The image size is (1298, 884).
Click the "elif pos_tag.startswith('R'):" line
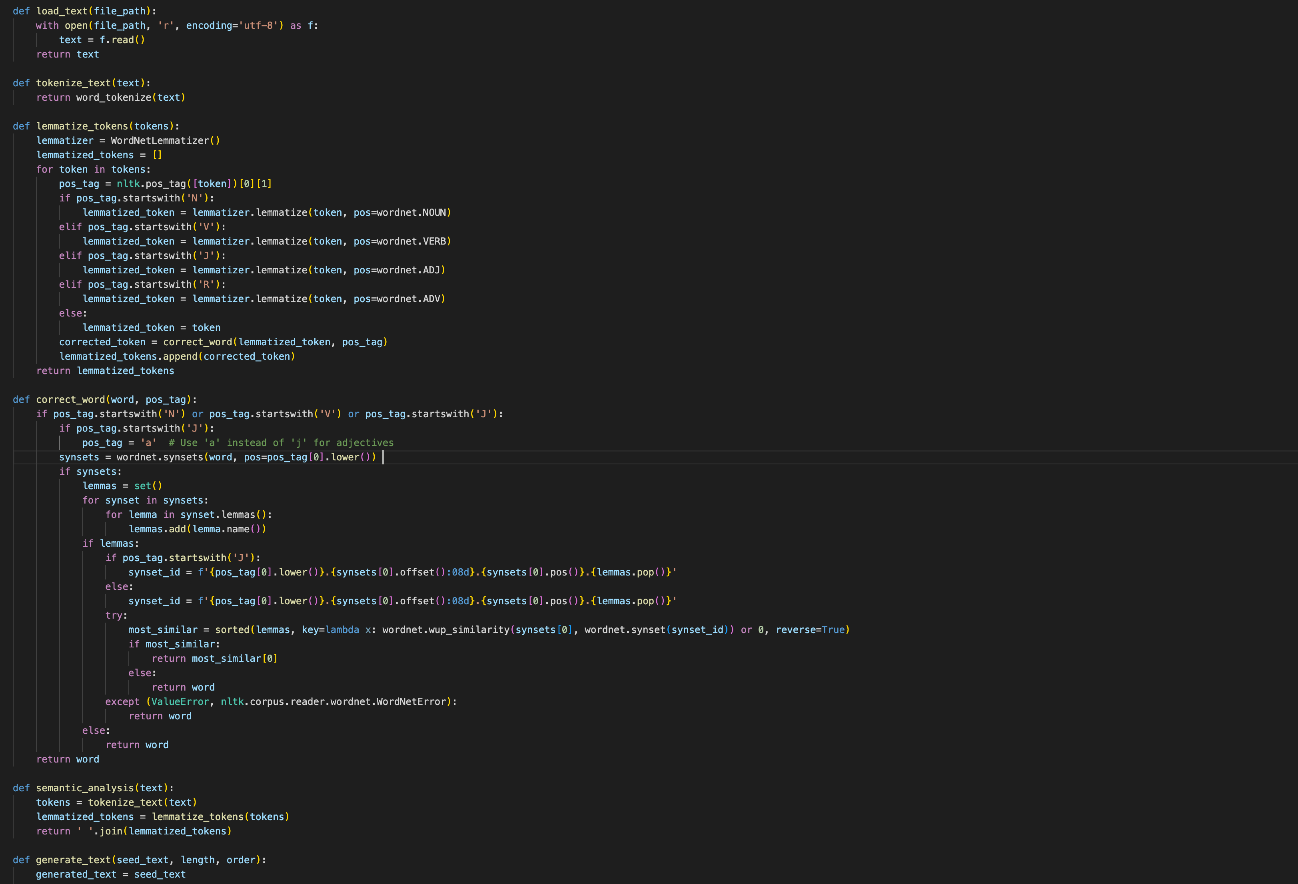click(x=142, y=285)
